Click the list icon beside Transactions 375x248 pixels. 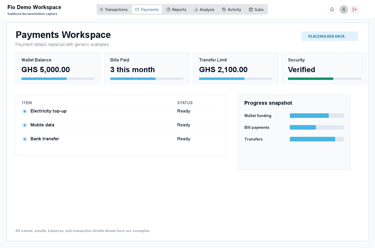tap(101, 10)
